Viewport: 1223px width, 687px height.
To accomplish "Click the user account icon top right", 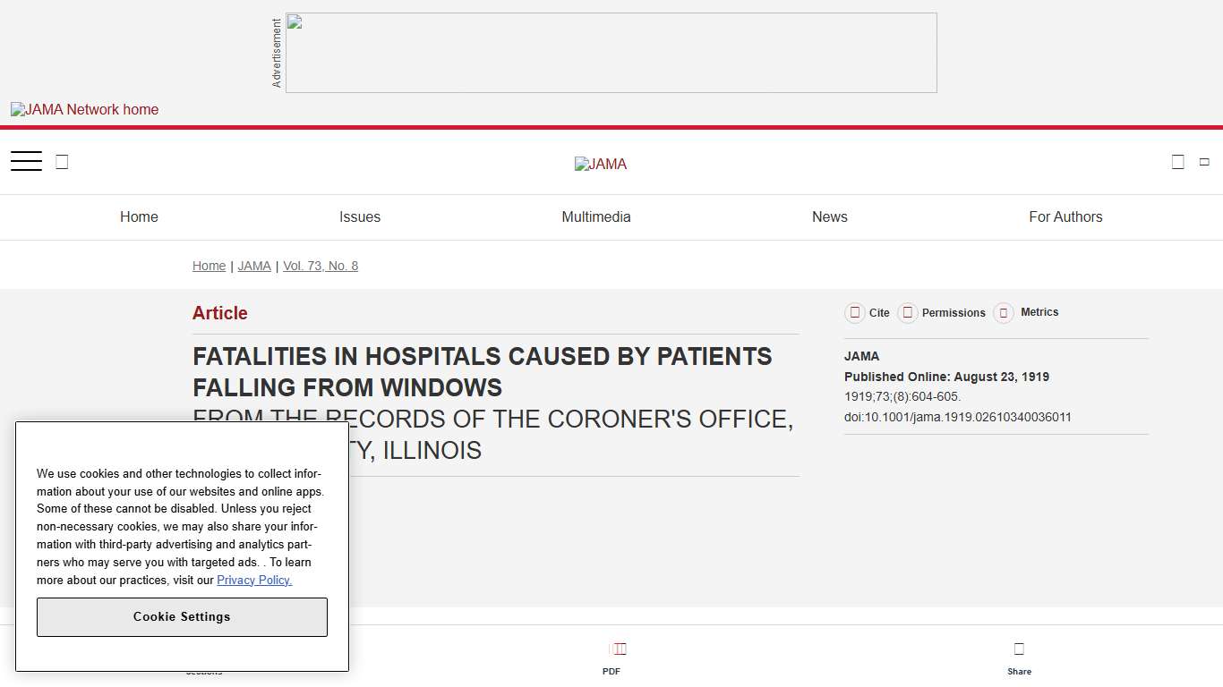I will [1177, 161].
